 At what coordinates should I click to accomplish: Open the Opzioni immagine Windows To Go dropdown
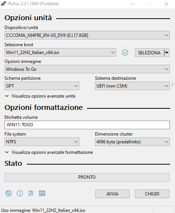(87, 69)
